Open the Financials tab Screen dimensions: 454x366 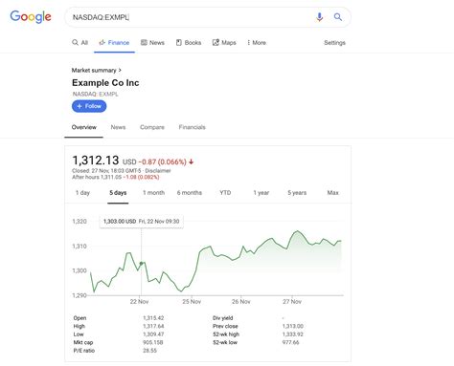click(x=192, y=127)
